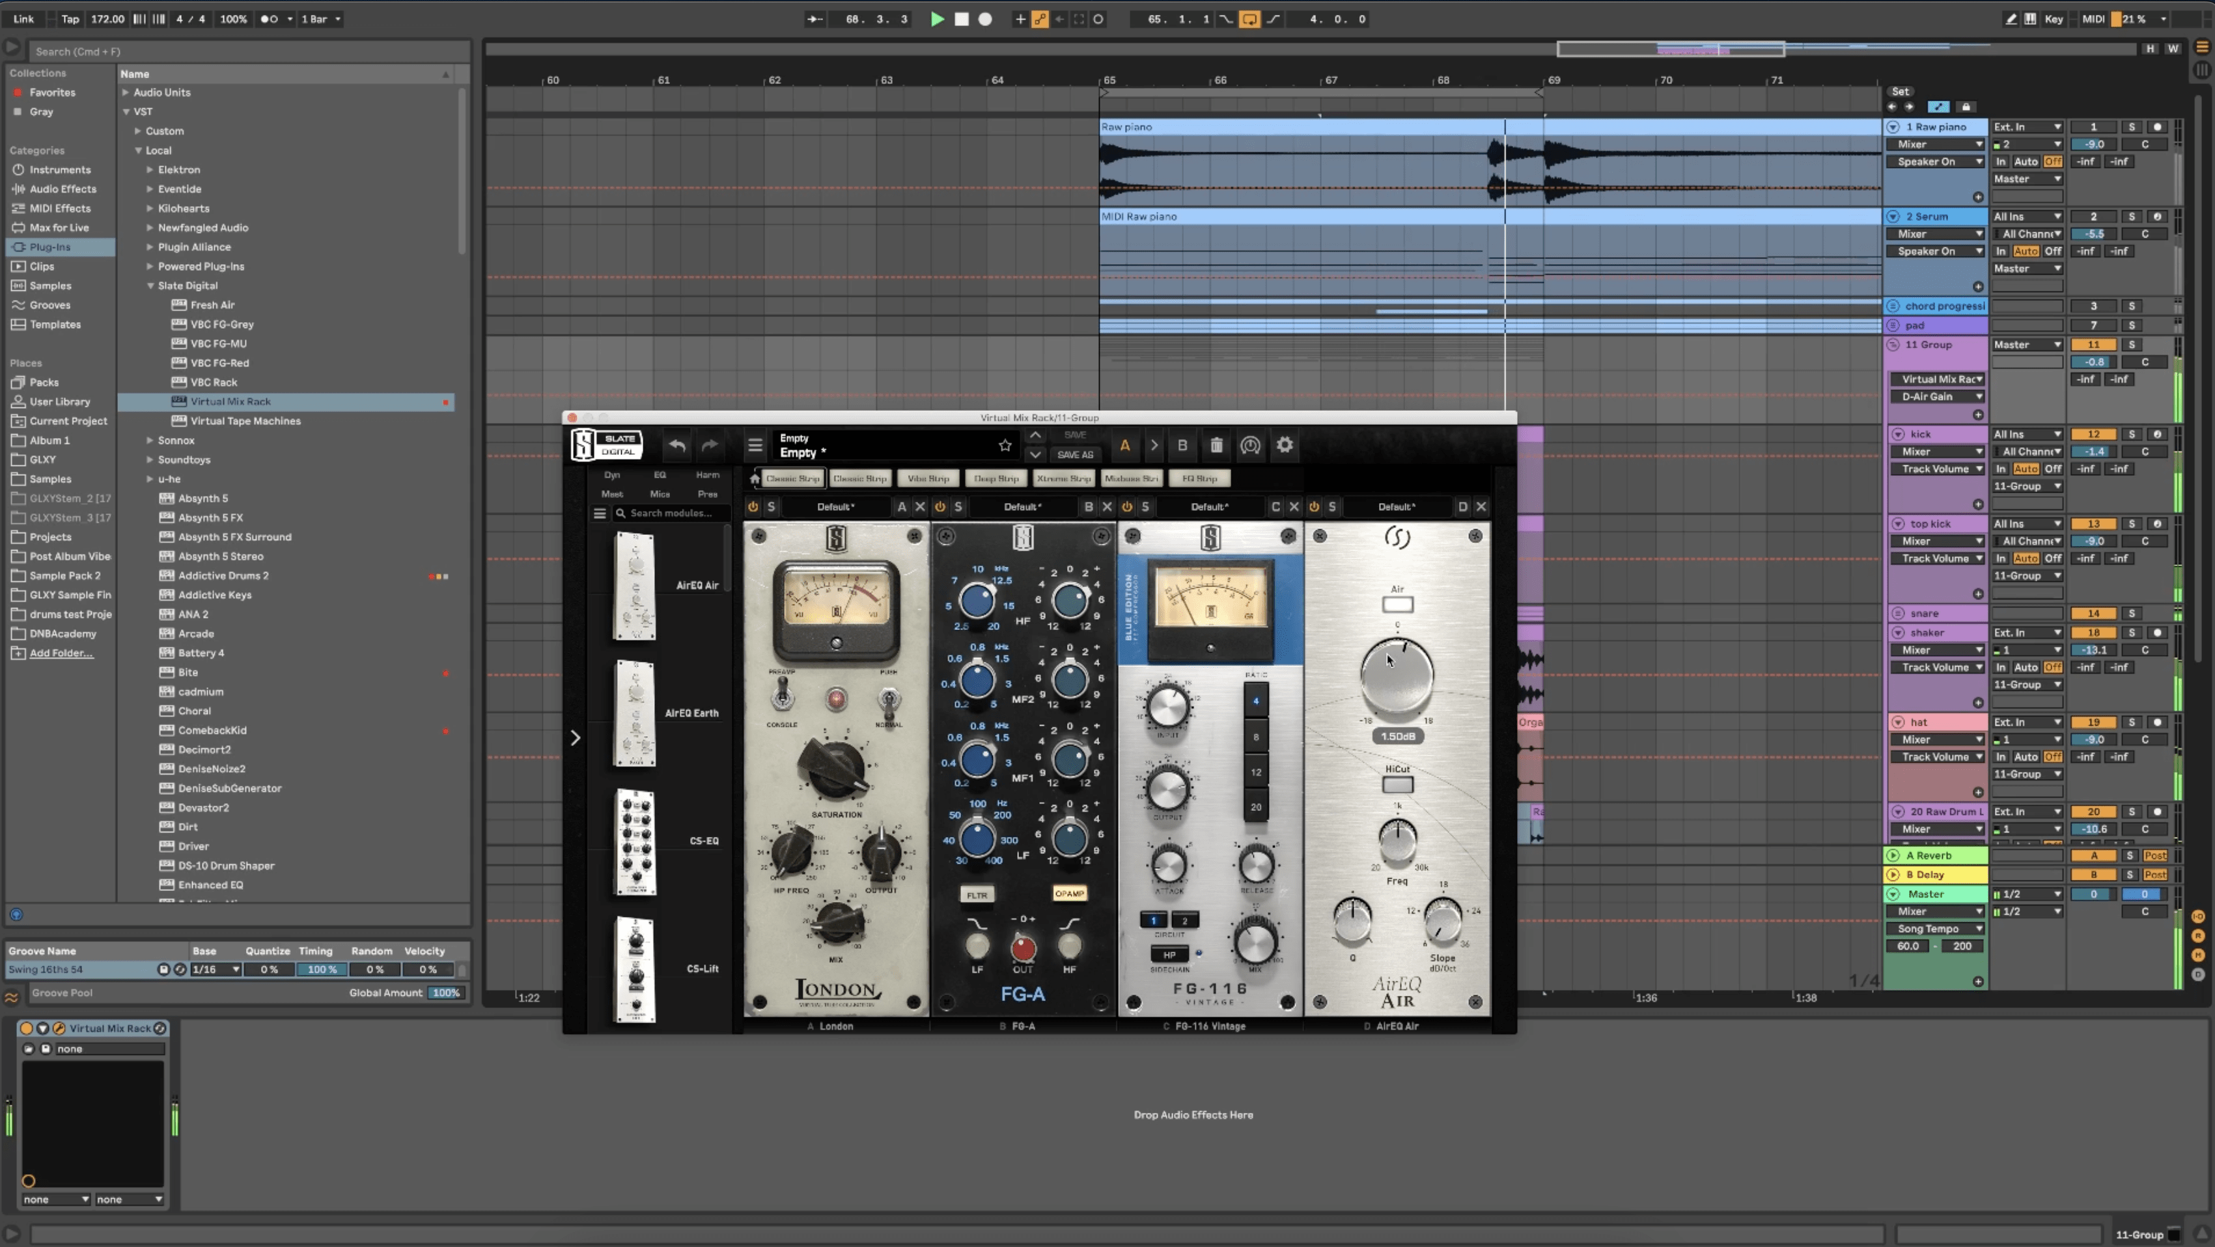2215x1247 pixels.
Task: Click the lock icon under Set
Action: pos(1966,107)
